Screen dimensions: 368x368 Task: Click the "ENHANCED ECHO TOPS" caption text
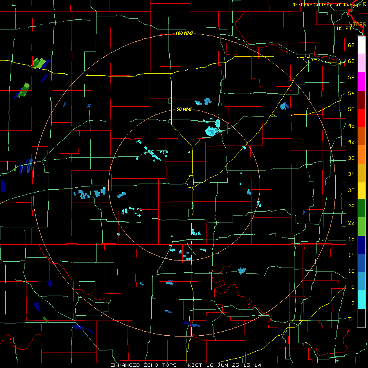(x=144, y=365)
